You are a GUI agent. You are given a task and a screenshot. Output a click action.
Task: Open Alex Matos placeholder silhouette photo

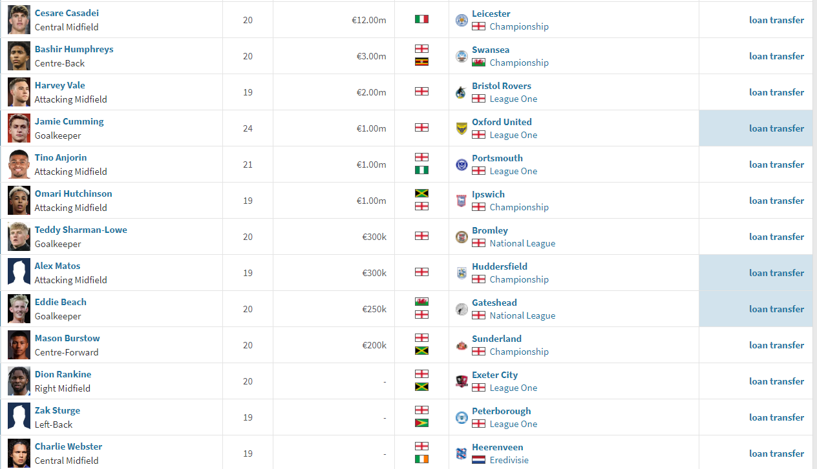pyautogui.click(x=19, y=272)
